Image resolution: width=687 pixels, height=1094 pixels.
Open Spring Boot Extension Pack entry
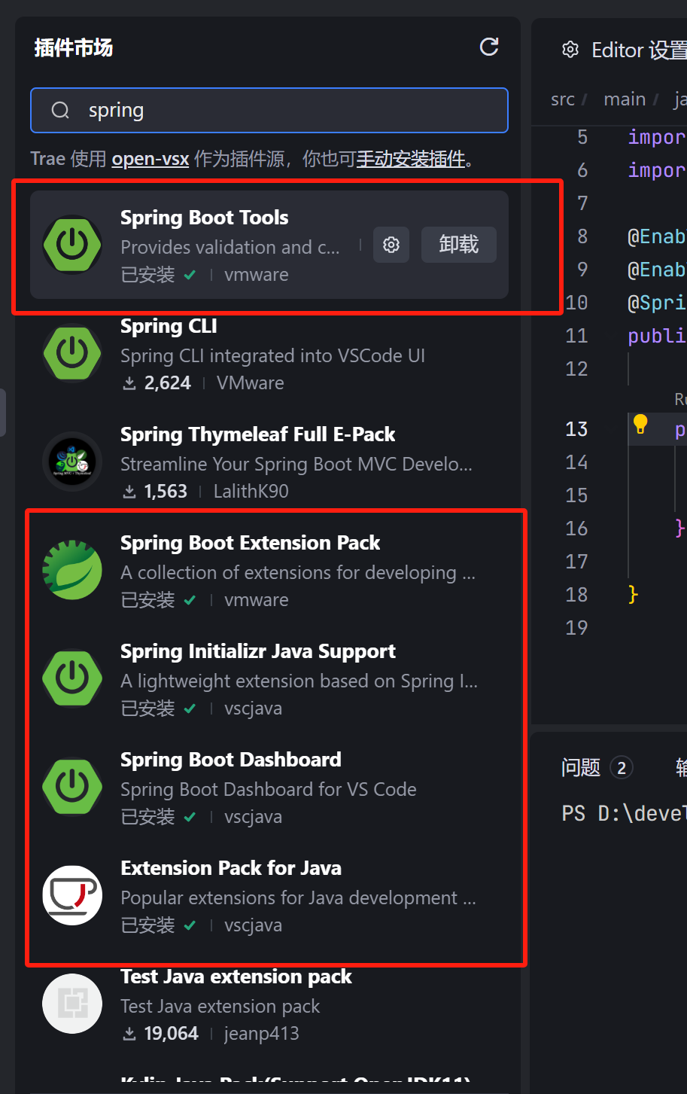(269, 570)
